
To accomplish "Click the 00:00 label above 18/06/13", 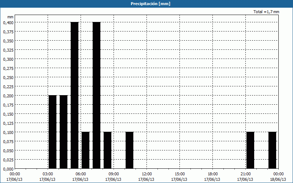I will (x=278, y=174).
